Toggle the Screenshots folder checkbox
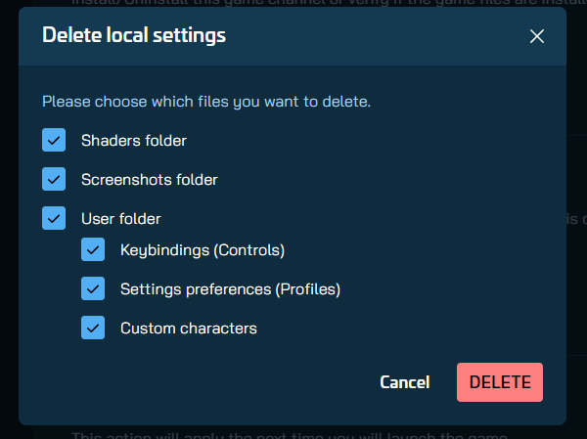 click(54, 180)
